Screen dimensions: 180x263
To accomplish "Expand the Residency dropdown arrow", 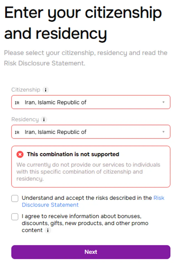I will 164,132.
